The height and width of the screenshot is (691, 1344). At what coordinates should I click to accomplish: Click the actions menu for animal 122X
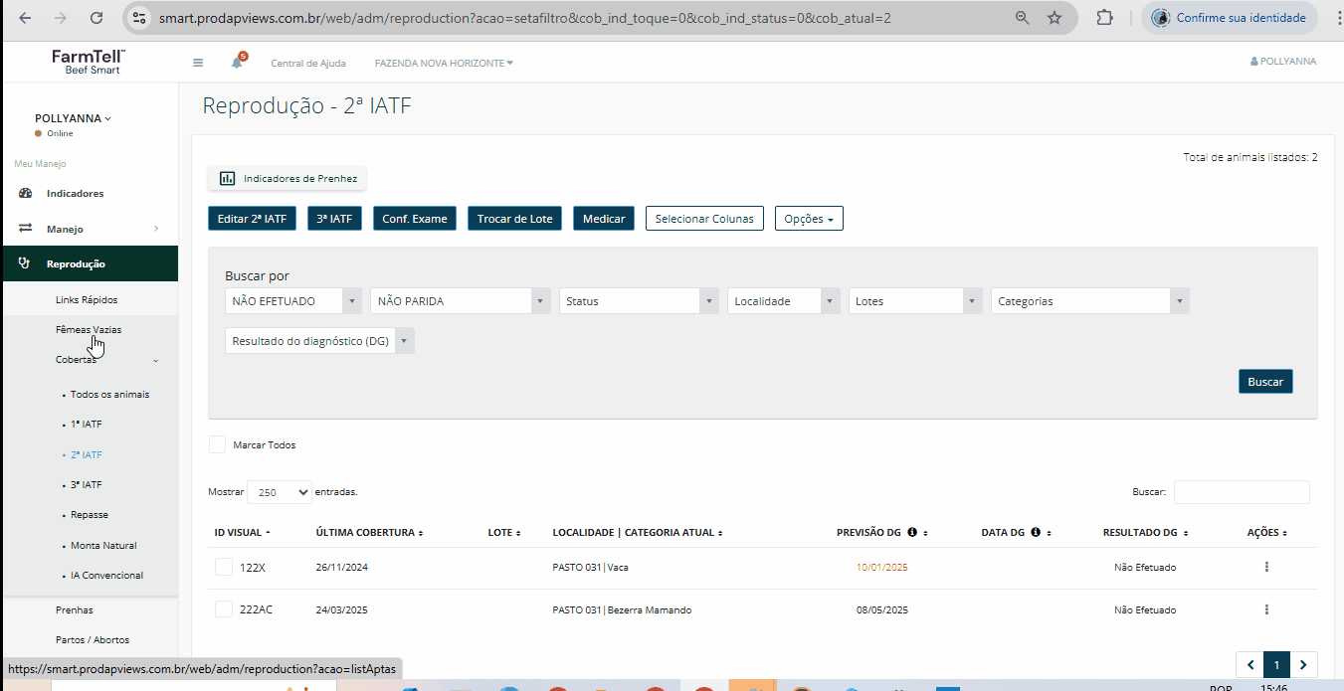1266,568
